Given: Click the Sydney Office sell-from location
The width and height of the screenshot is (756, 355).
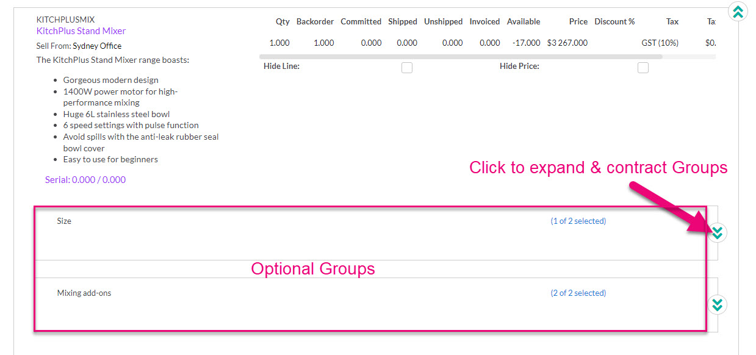Looking at the screenshot, I should coord(97,46).
